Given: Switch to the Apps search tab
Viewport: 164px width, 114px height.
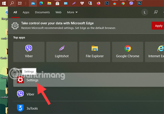Looking at the screenshot, I should [26, 12].
